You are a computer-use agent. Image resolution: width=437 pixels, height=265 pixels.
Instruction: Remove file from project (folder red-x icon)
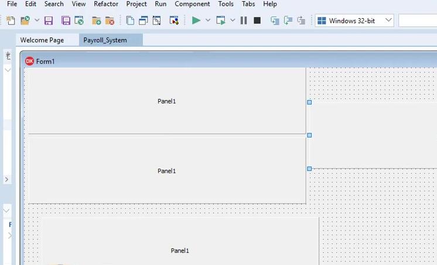point(110,20)
